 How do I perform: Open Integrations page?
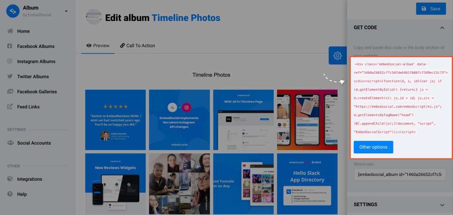coord(29,179)
